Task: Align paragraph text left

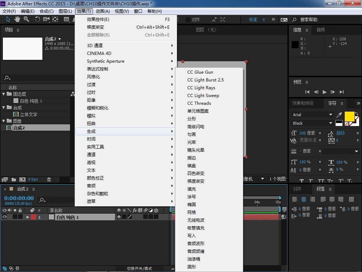Action: click(x=295, y=199)
